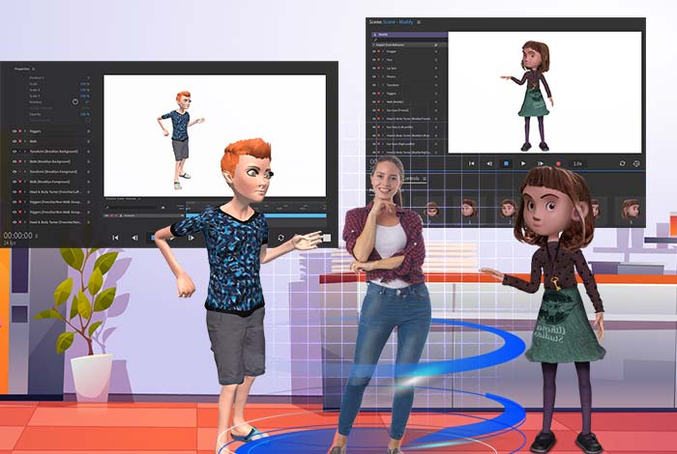Click the Rotation value in Properties
Viewport: 677px width, 454px height.
click(85, 101)
